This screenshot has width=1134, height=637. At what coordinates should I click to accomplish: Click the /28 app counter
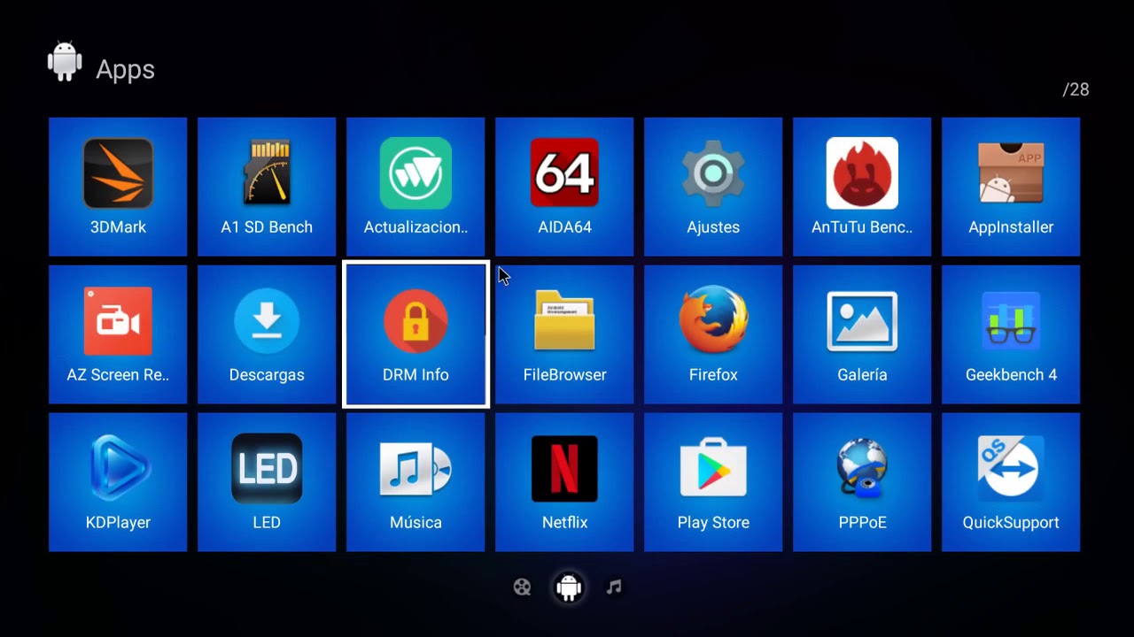1076,89
